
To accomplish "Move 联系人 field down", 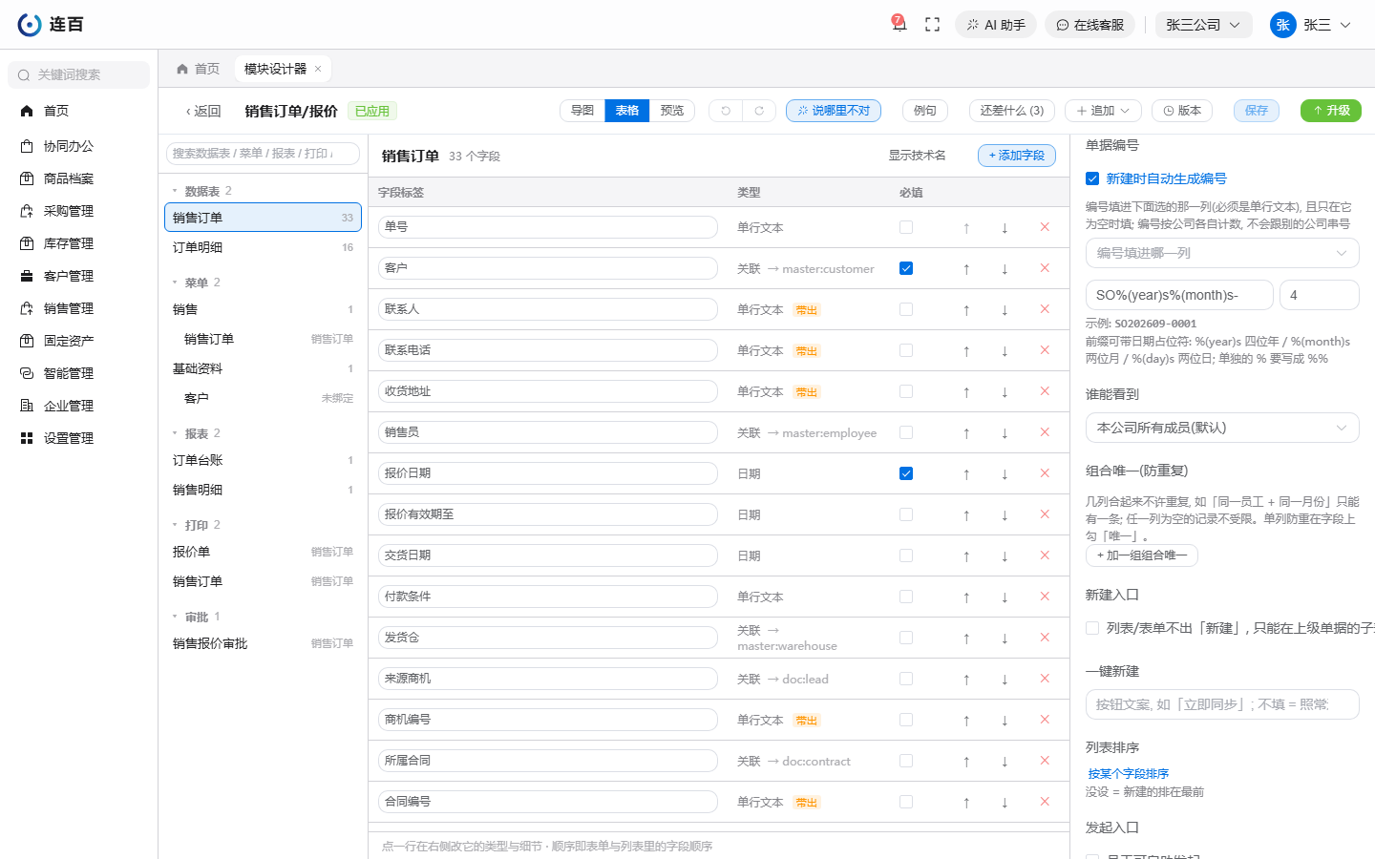I will pos(1005,309).
